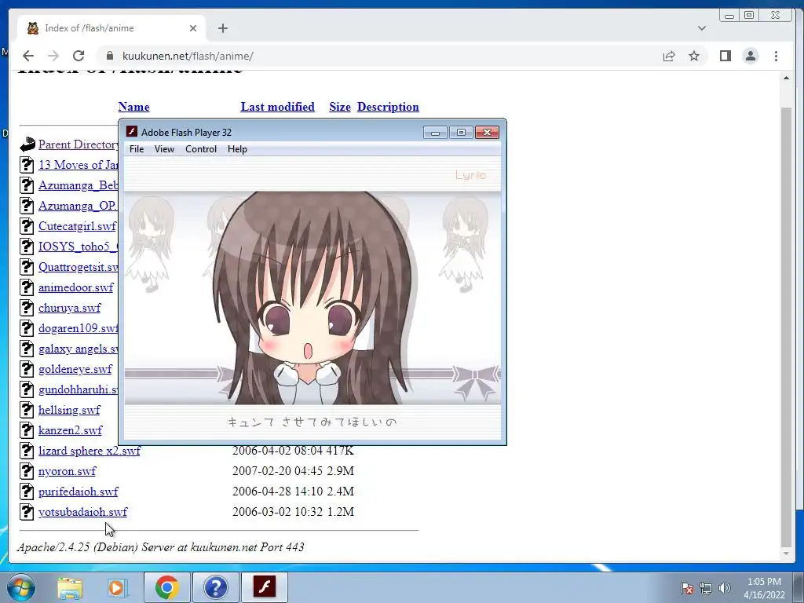
Task: Open Cutecatgirl.swf link
Action: [77, 226]
